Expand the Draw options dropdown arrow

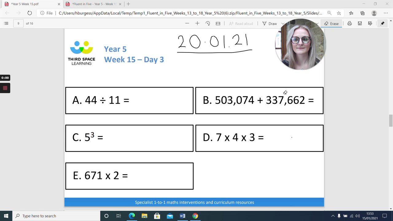[x=283, y=24]
